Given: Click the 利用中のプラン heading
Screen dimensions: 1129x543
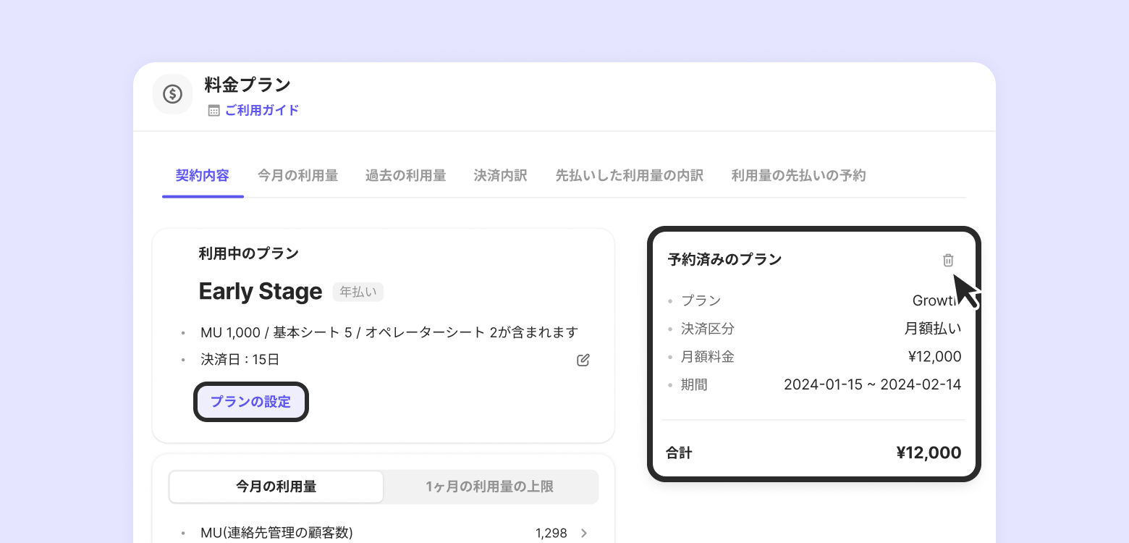Looking at the screenshot, I should pos(249,253).
